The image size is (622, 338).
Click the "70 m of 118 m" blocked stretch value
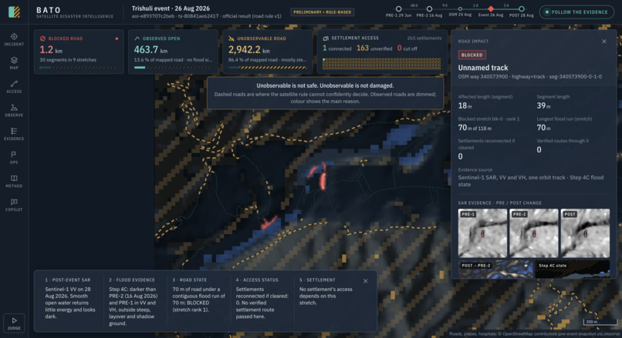(x=475, y=128)
